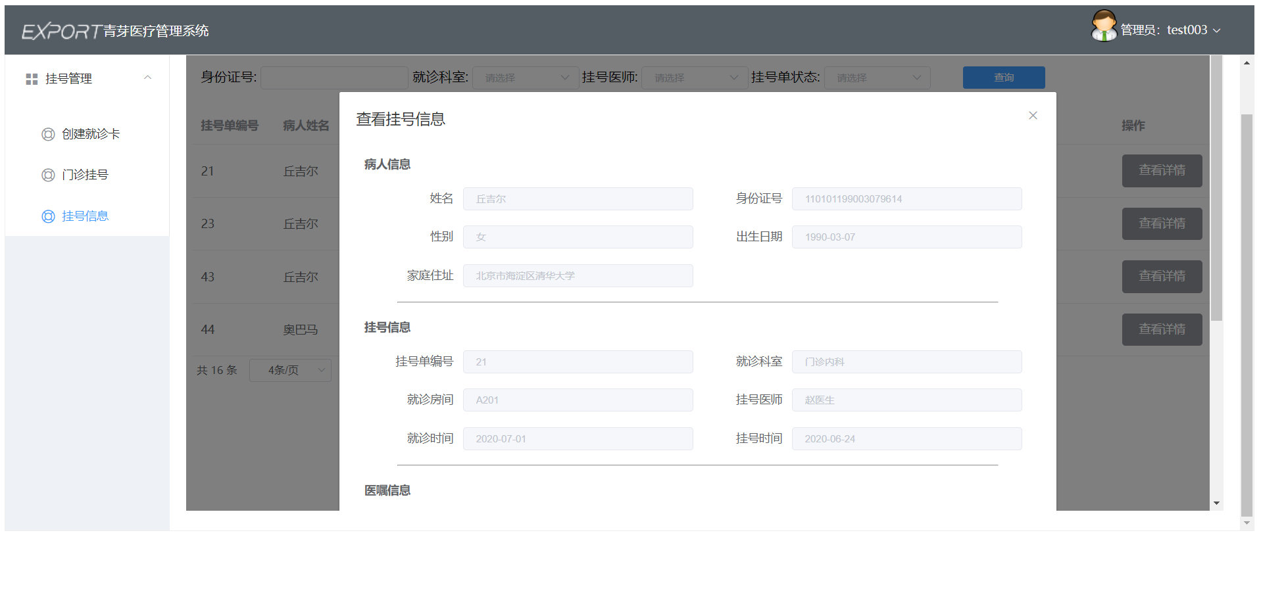
Task: Click the 挂号单编号 field showing 21
Action: tap(578, 362)
